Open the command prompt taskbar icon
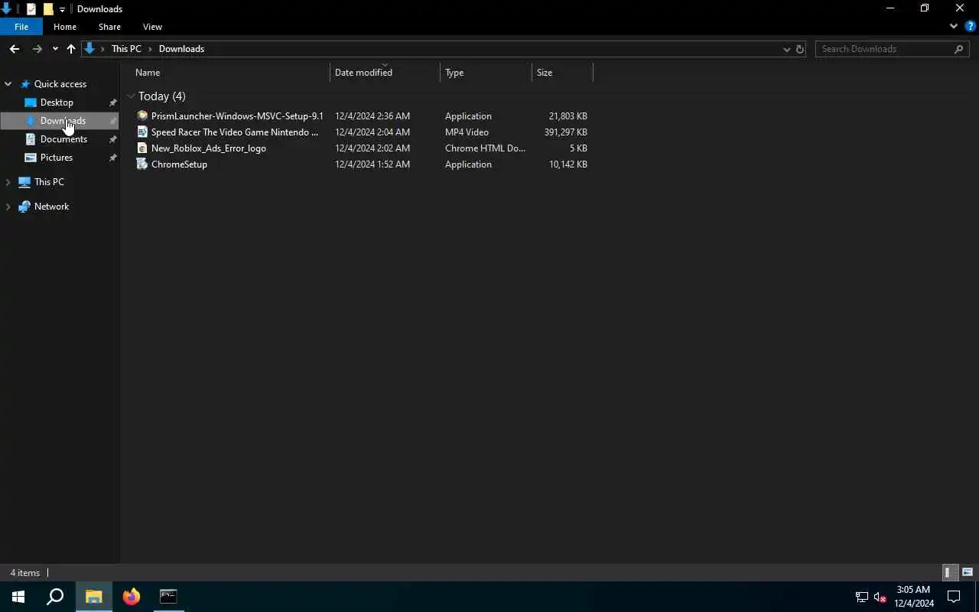This screenshot has width=979, height=612. click(x=168, y=597)
